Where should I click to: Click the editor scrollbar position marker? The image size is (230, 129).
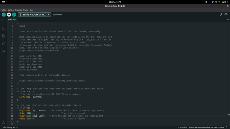click(229, 114)
